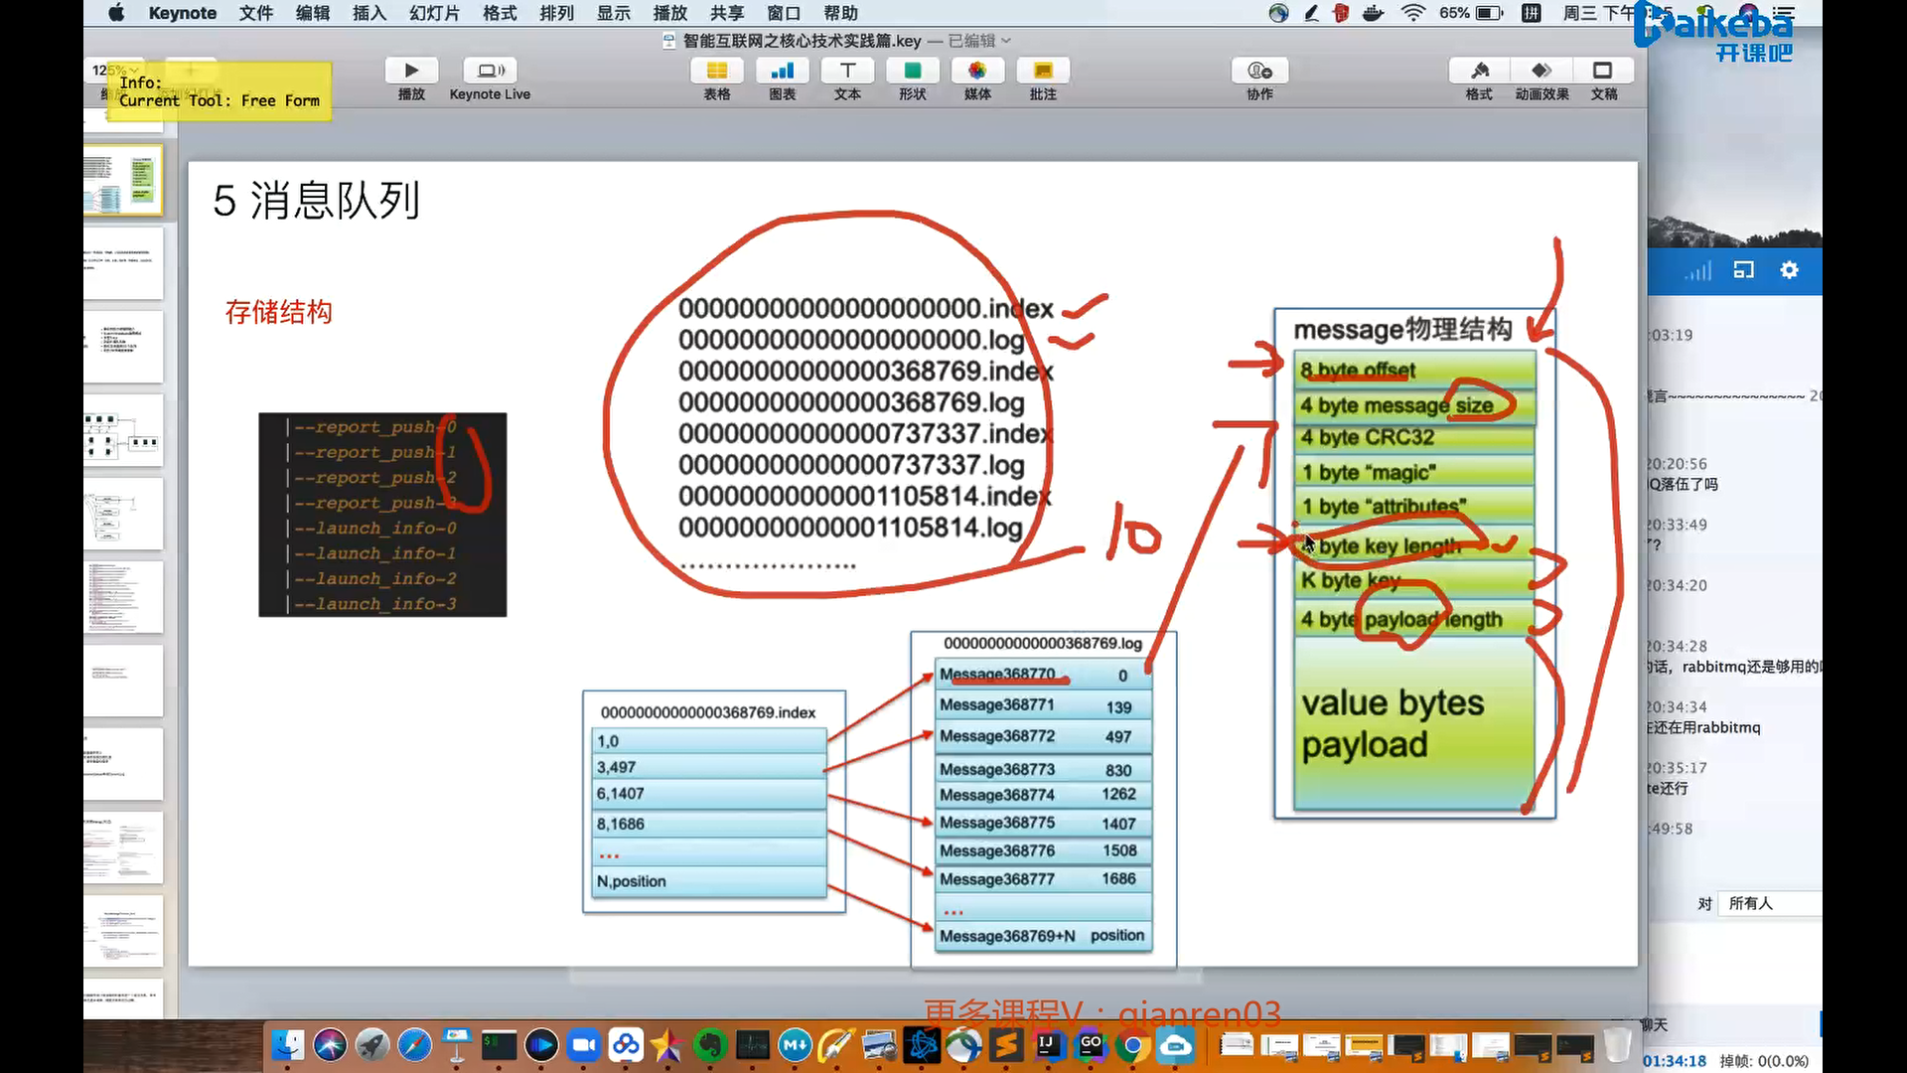Expand the document title dropdown chevron
The width and height of the screenshot is (1907, 1073).
(1006, 41)
